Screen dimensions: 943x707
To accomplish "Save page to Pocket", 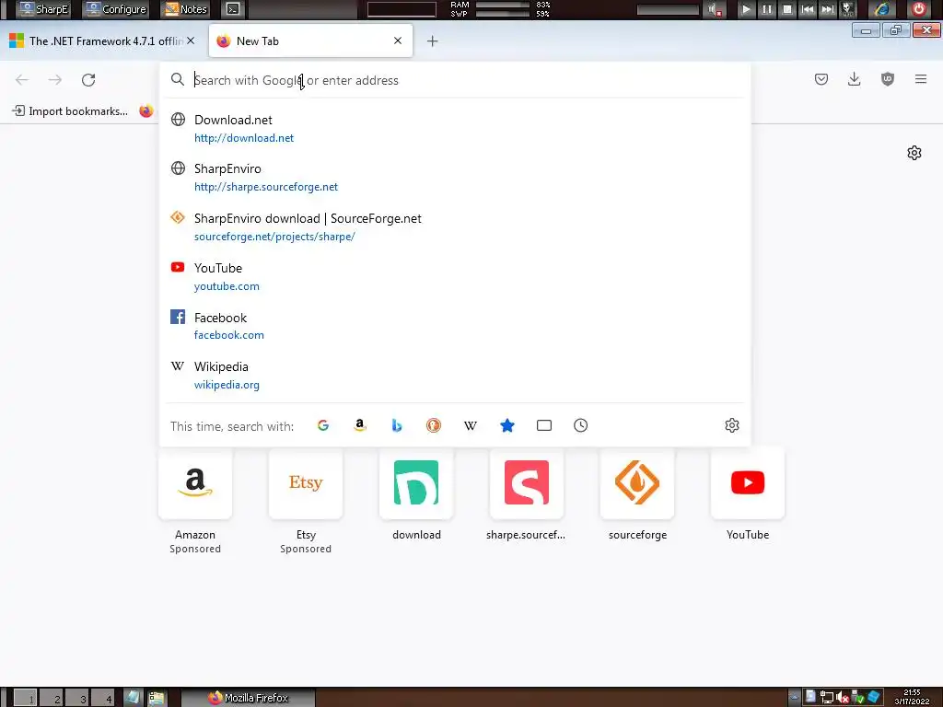I will 821,79.
